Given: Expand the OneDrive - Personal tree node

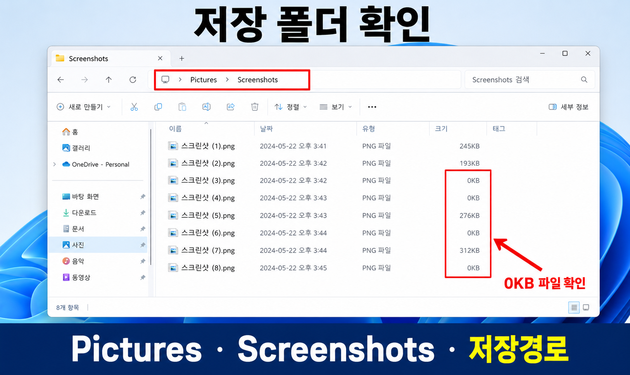Looking at the screenshot, I should [55, 164].
